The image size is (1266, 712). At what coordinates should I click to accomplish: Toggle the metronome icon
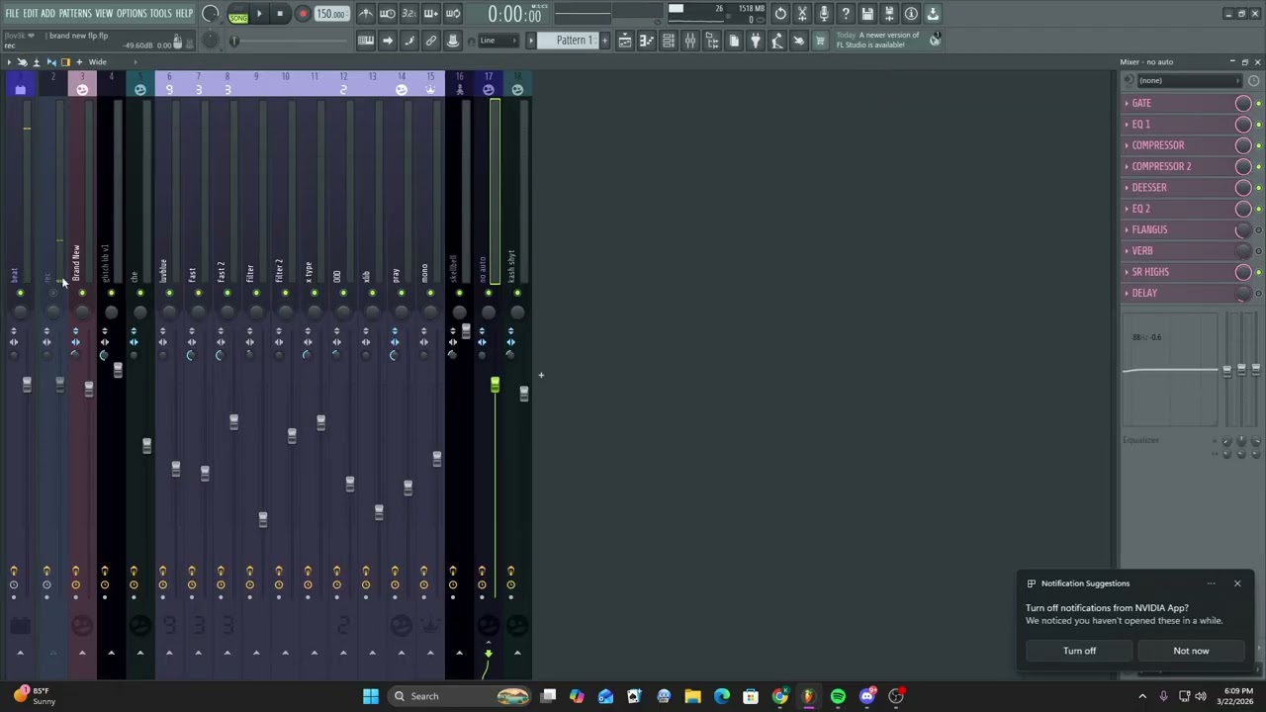[366, 14]
